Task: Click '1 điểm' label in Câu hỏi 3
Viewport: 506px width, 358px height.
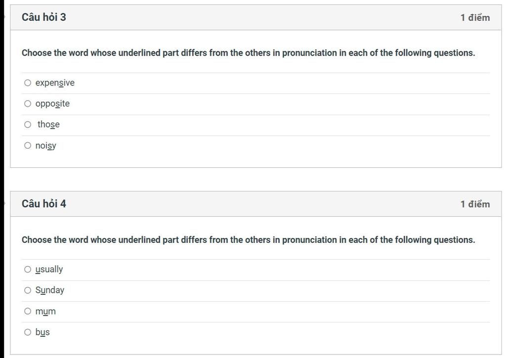Action: point(475,18)
